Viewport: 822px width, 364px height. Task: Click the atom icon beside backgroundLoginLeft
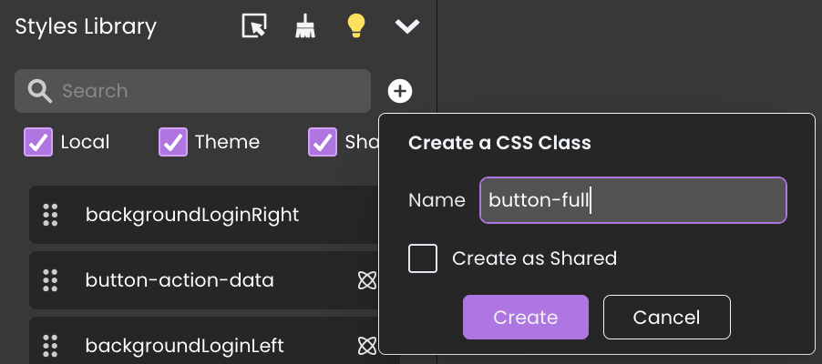click(366, 346)
